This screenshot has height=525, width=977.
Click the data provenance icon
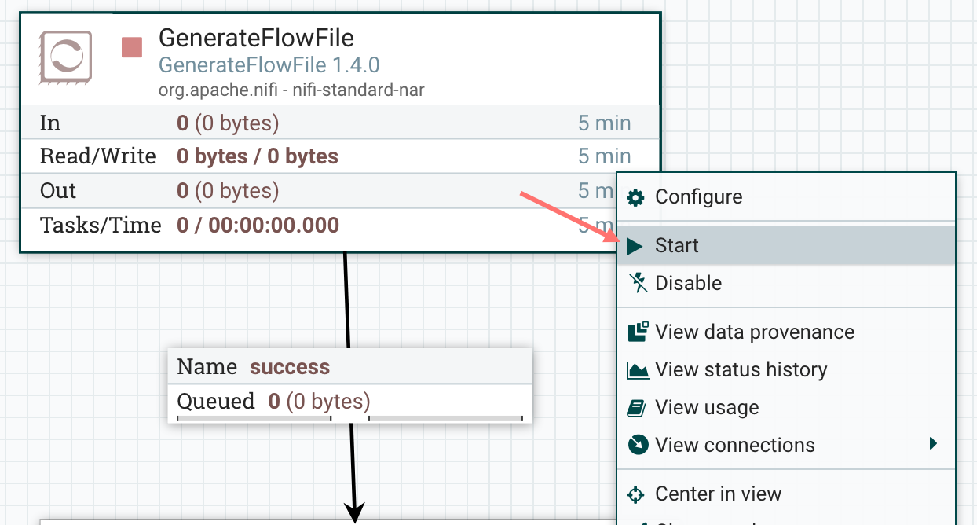tap(638, 332)
